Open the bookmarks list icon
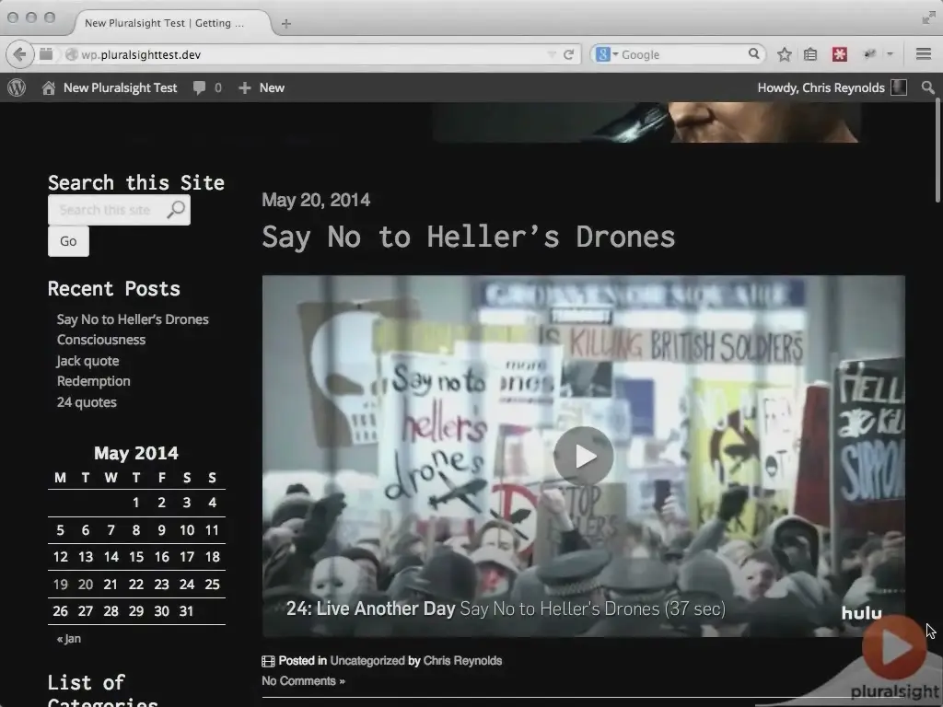 [x=810, y=54]
